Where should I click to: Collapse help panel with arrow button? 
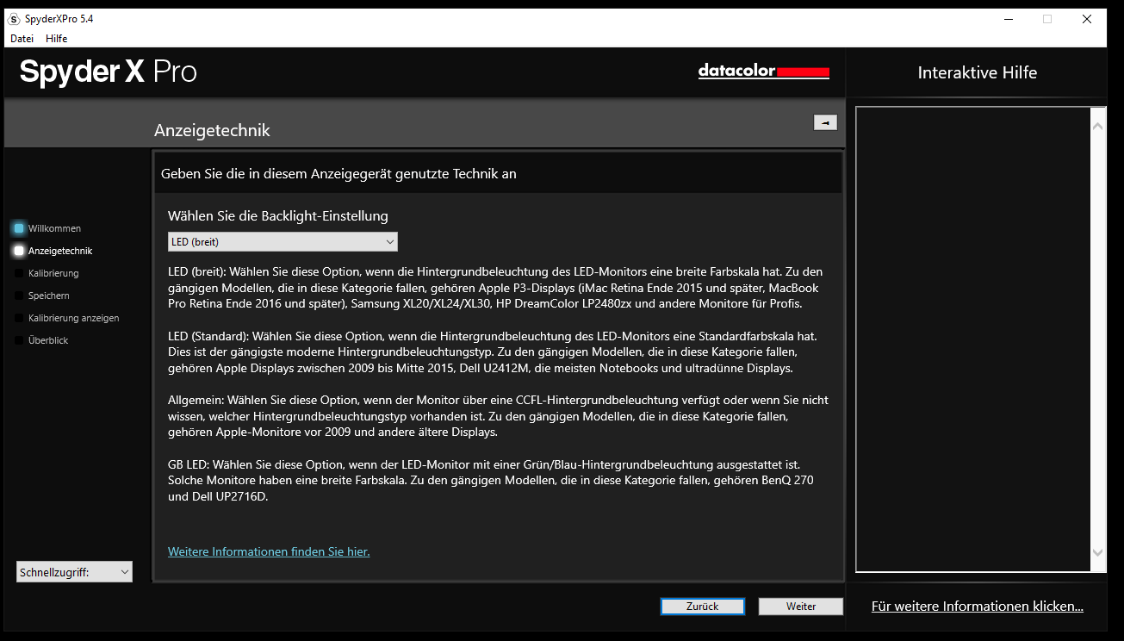(825, 123)
